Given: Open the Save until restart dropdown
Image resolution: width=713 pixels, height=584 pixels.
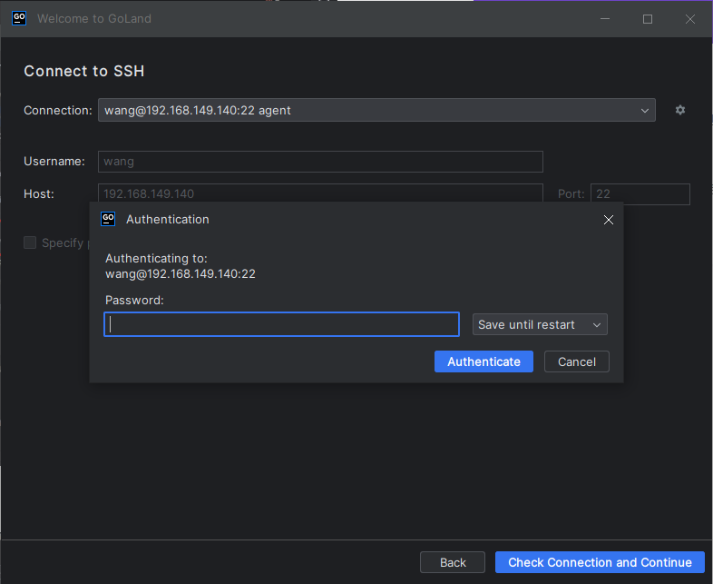Looking at the screenshot, I should (x=540, y=324).
